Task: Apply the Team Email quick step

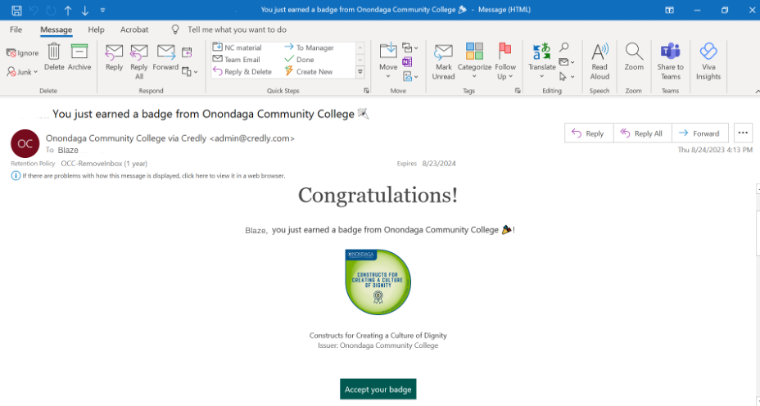Action: (x=237, y=60)
